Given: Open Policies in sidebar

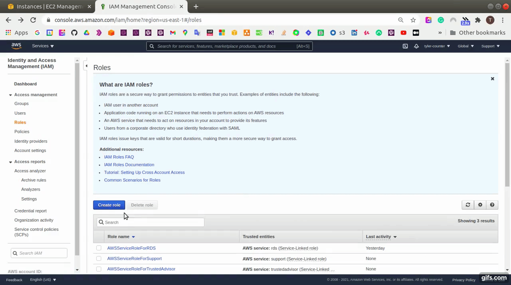Looking at the screenshot, I should pyautogui.click(x=22, y=131).
